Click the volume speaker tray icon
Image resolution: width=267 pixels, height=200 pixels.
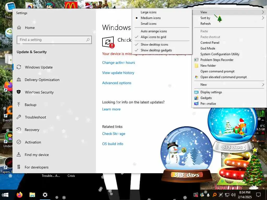[233, 195]
